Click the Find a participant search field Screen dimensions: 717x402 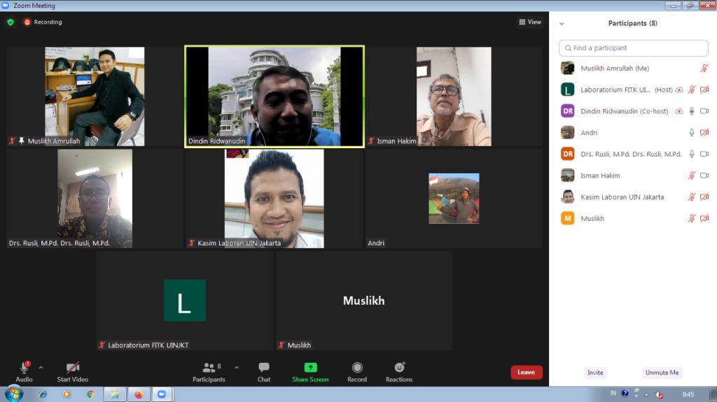[634, 48]
